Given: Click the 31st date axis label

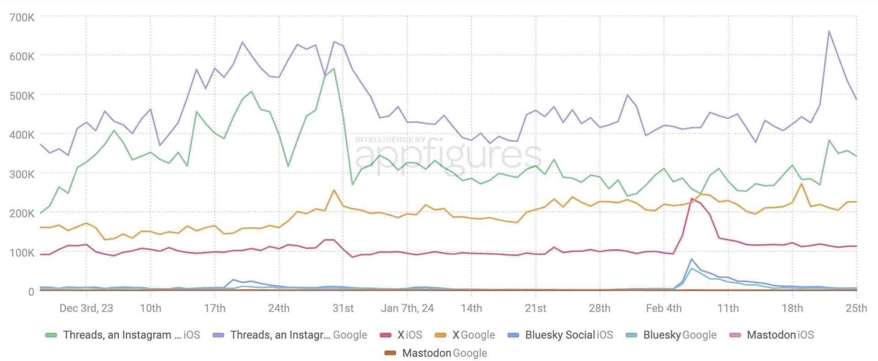Looking at the screenshot, I should pyautogui.click(x=343, y=309).
